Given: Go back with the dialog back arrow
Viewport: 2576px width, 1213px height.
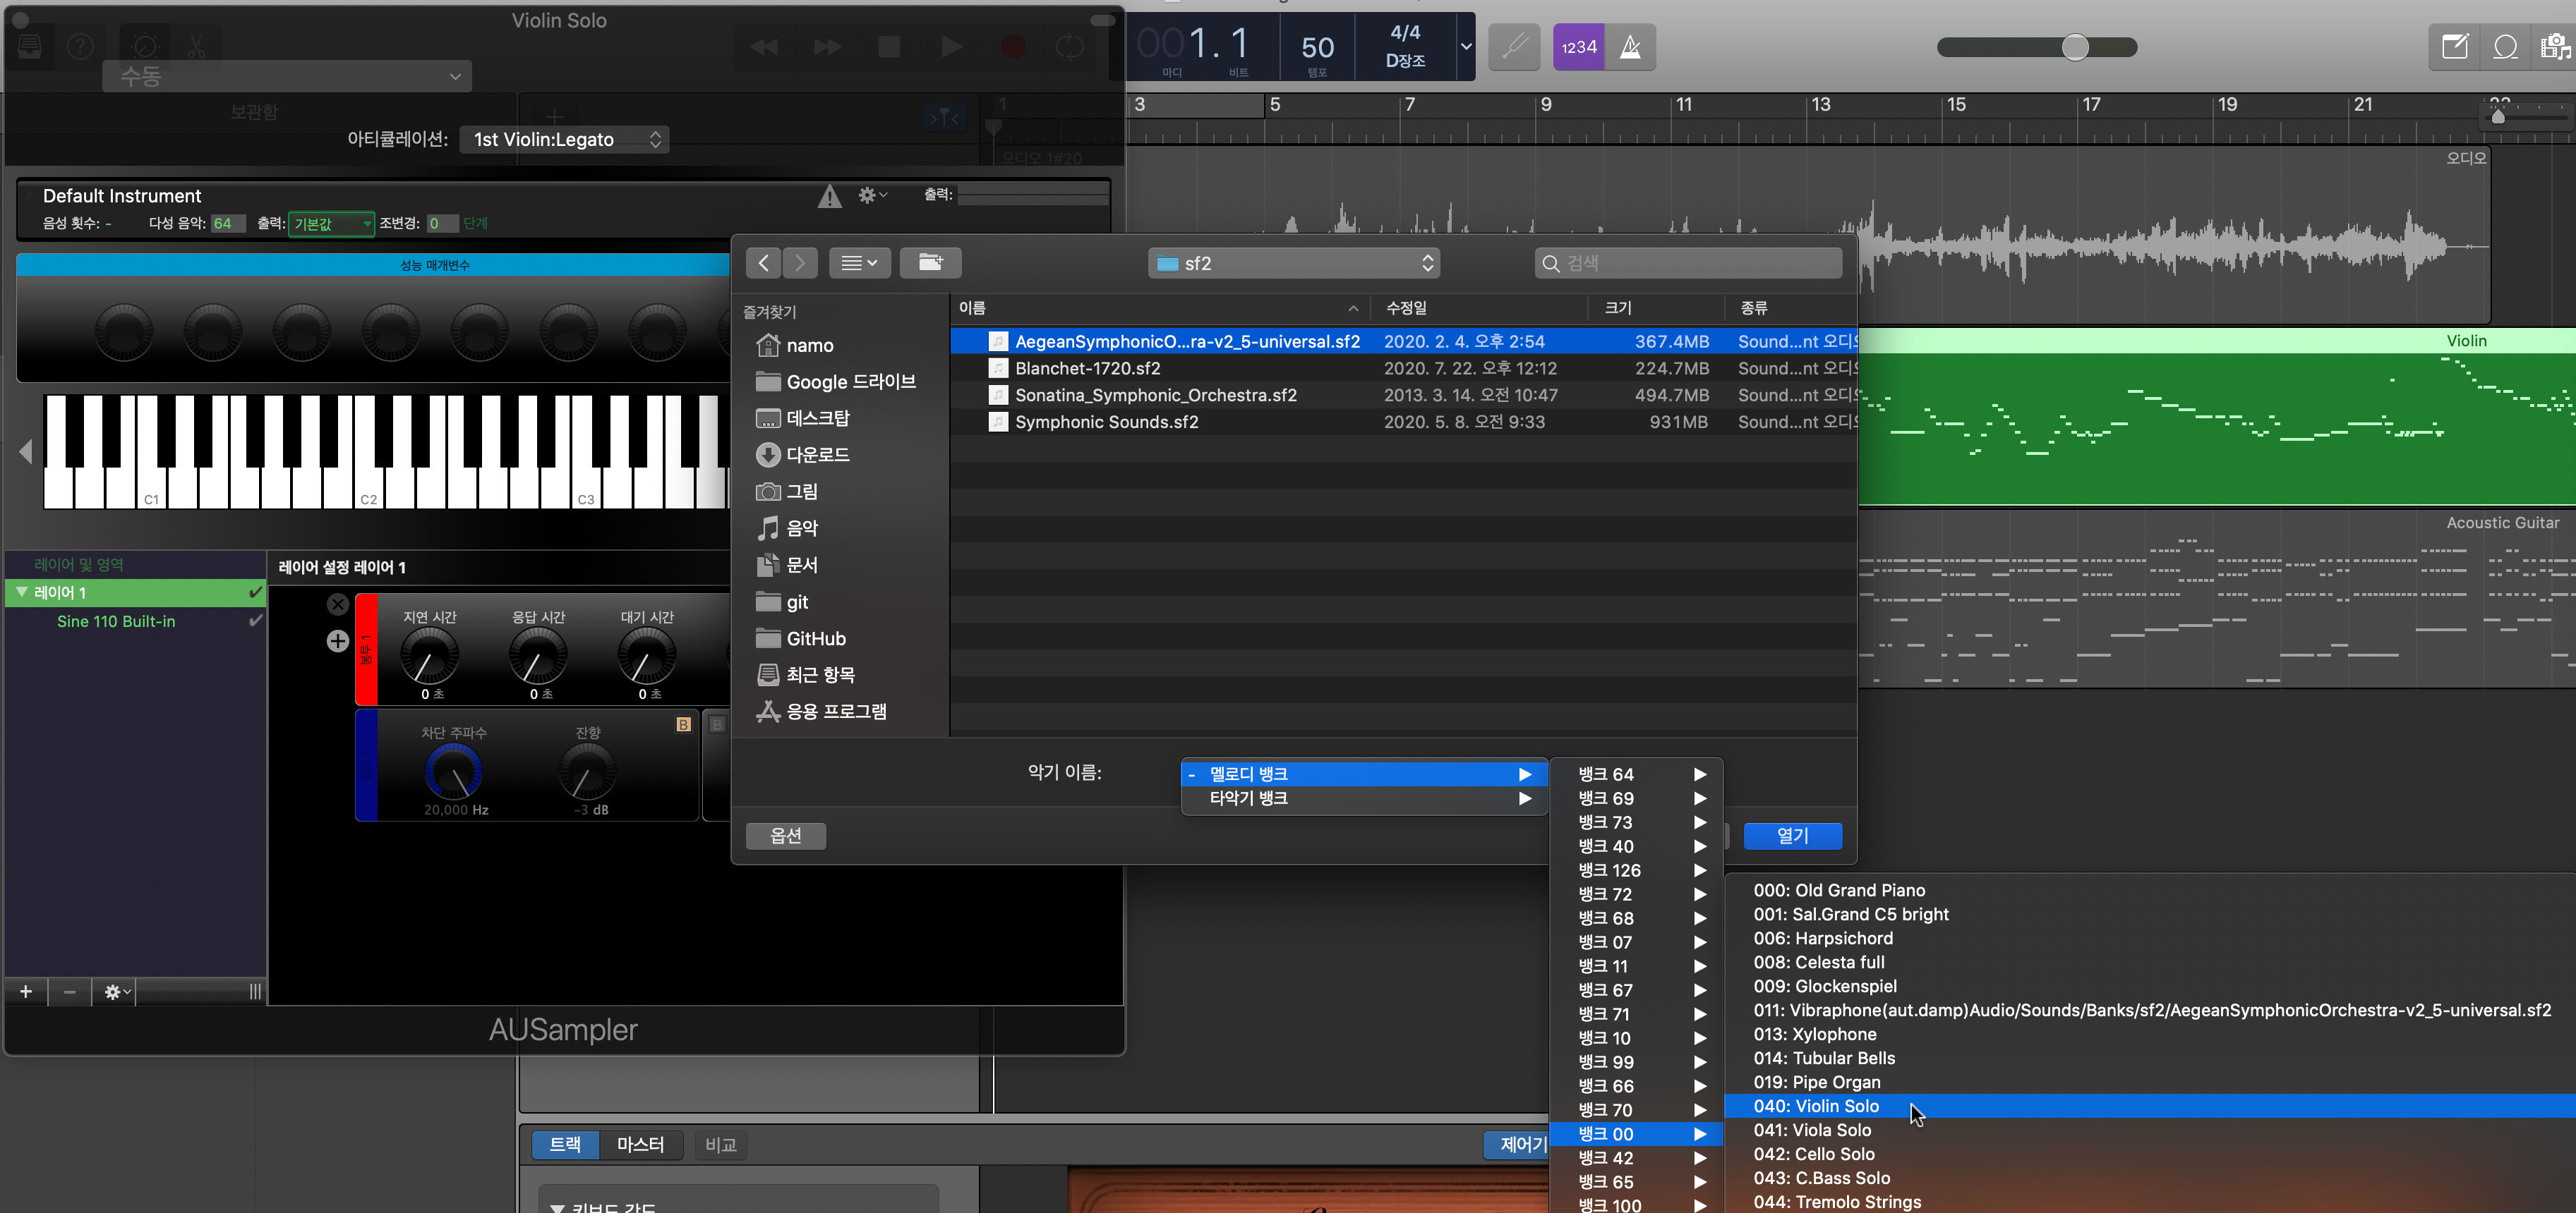Looking at the screenshot, I should (763, 263).
